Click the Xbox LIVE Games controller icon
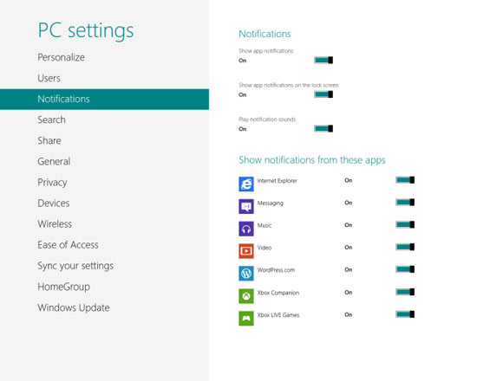 246,318
